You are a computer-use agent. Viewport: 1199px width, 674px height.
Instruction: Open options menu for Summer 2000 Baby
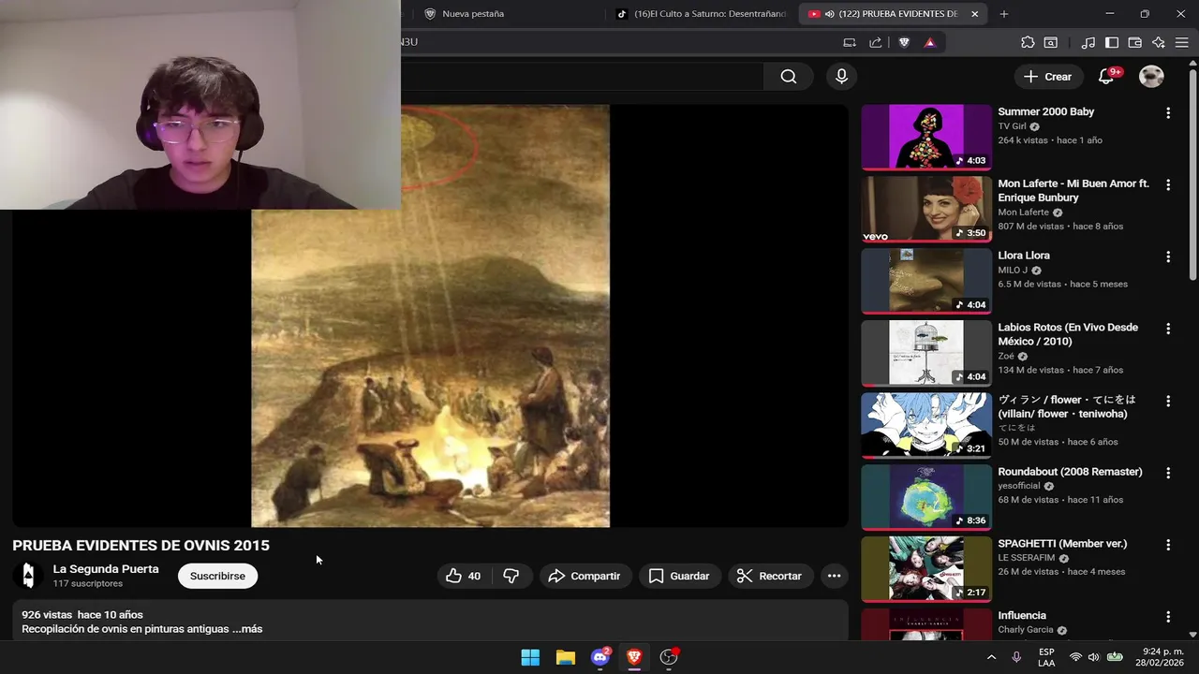tap(1167, 113)
